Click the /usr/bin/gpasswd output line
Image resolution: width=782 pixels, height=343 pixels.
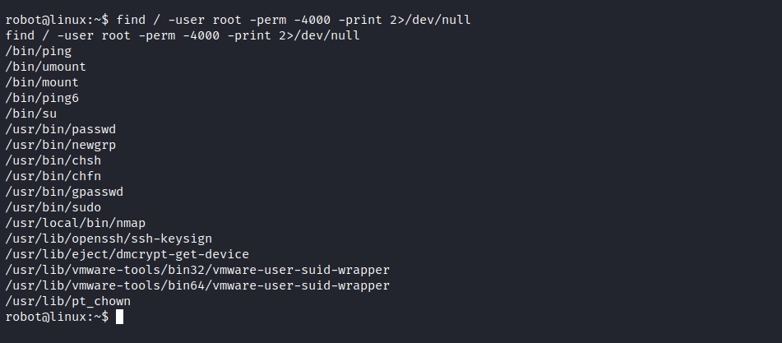[x=64, y=192]
